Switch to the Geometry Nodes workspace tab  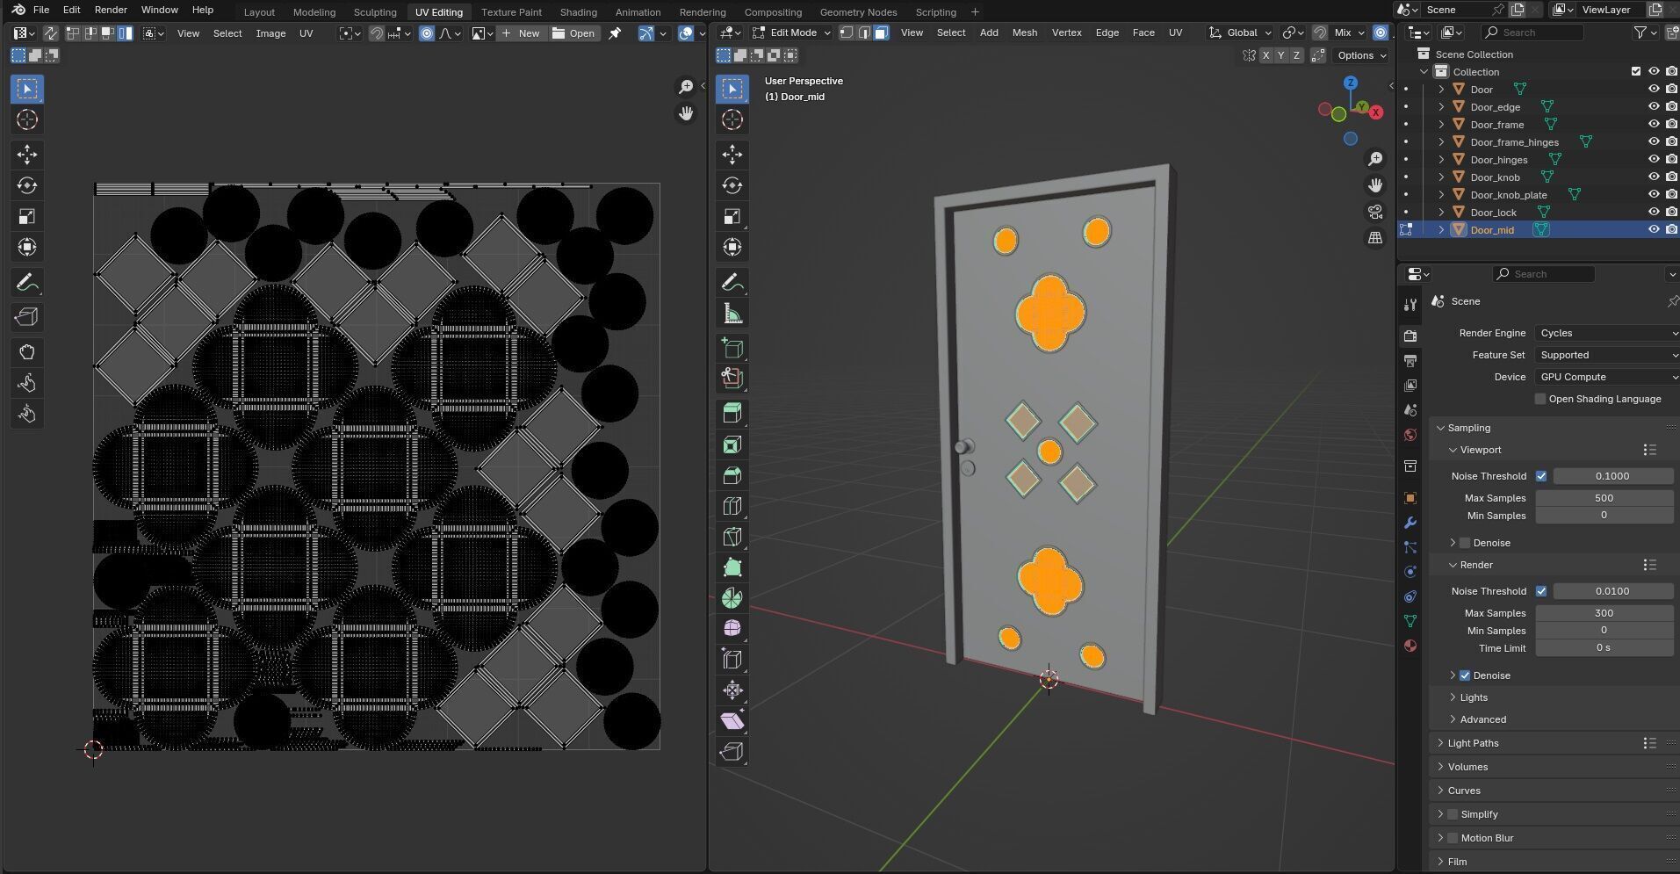(x=858, y=12)
